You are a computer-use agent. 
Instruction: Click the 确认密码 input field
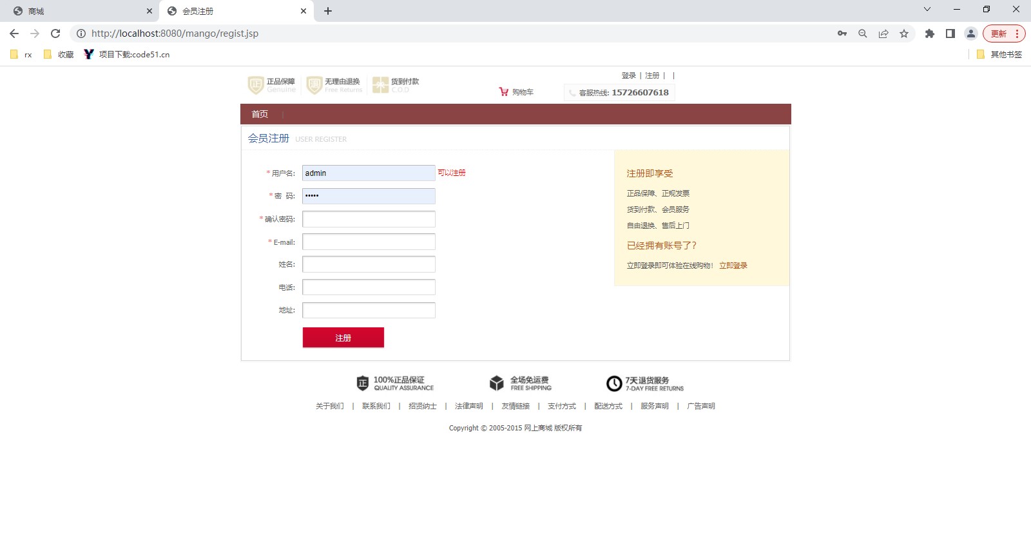[369, 219]
